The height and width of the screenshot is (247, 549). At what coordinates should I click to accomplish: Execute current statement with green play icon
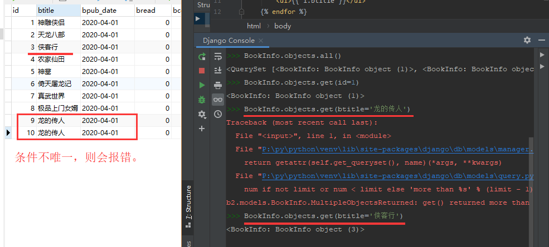point(202,85)
